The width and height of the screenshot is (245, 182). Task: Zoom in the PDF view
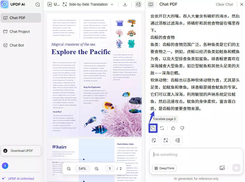(x=96, y=169)
